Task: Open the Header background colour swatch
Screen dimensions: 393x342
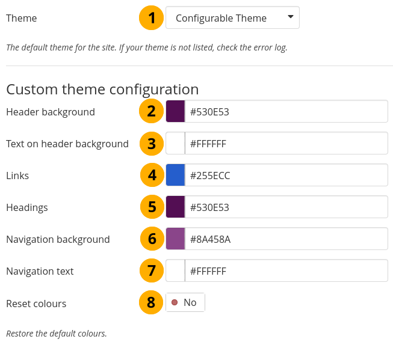Action: [x=175, y=112]
